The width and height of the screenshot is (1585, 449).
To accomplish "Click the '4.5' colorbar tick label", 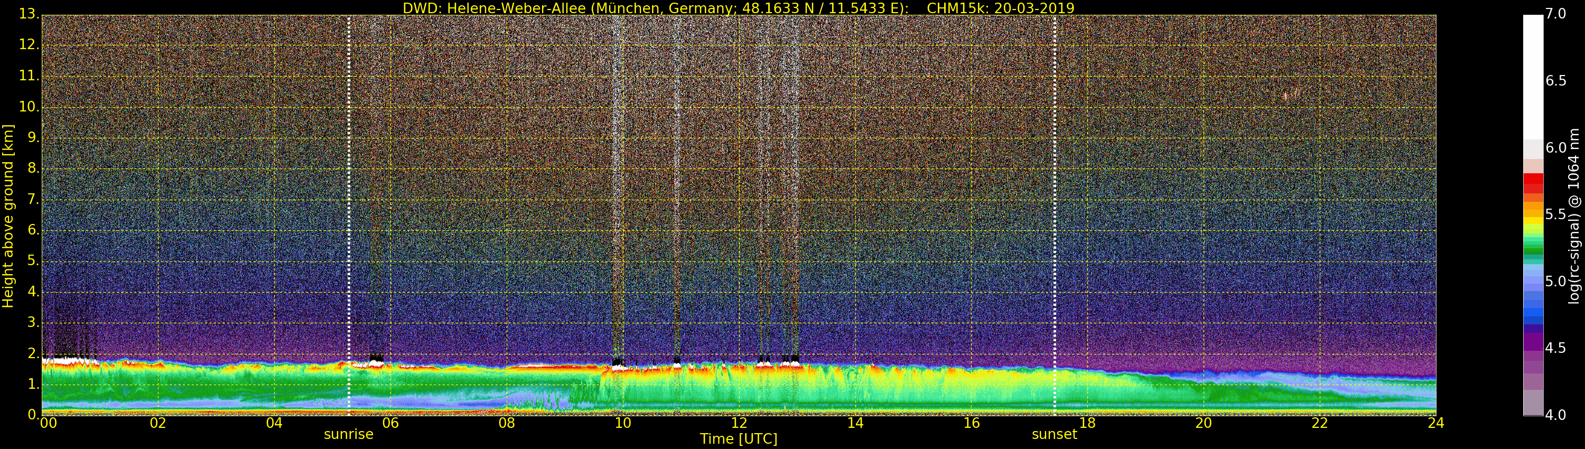I will tap(1555, 348).
